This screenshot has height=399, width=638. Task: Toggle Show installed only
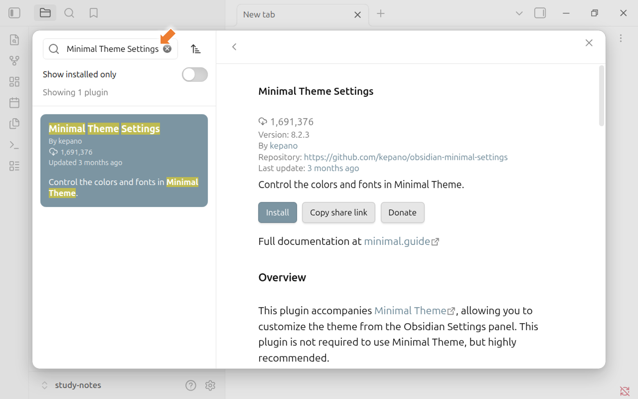[195, 75]
